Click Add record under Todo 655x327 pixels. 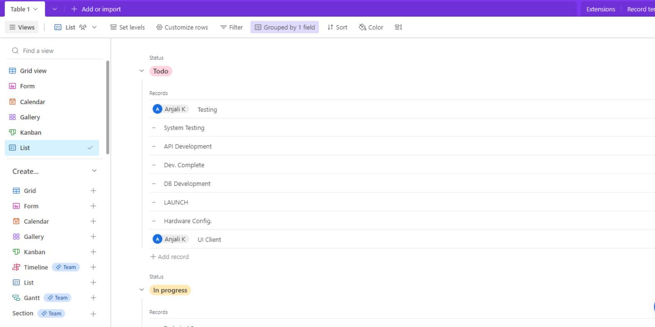click(170, 257)
